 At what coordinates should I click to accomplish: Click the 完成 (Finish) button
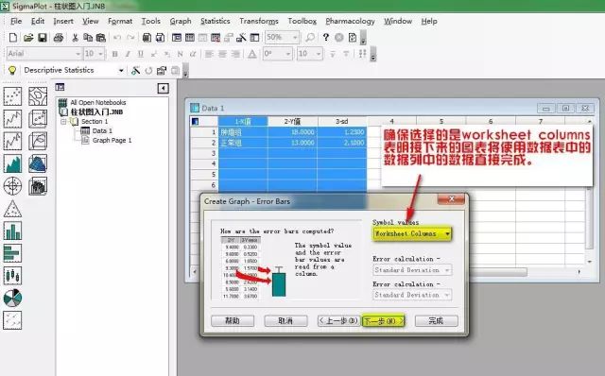pyautogui.click(x=437, y=321)
